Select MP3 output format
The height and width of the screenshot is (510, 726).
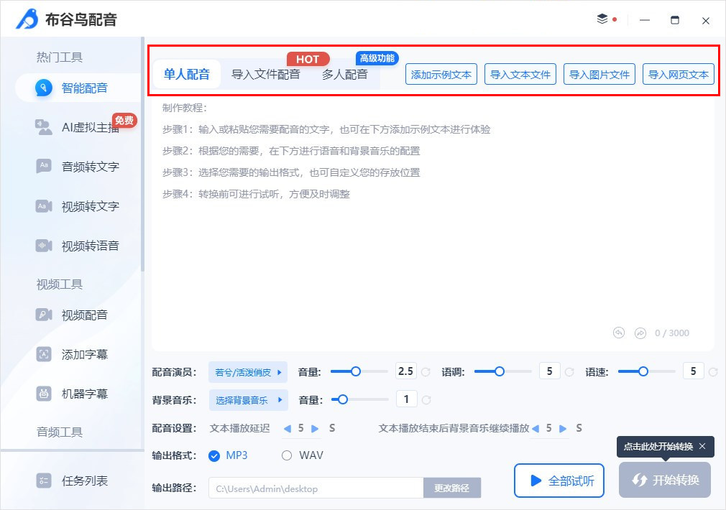tap(214, 456)
